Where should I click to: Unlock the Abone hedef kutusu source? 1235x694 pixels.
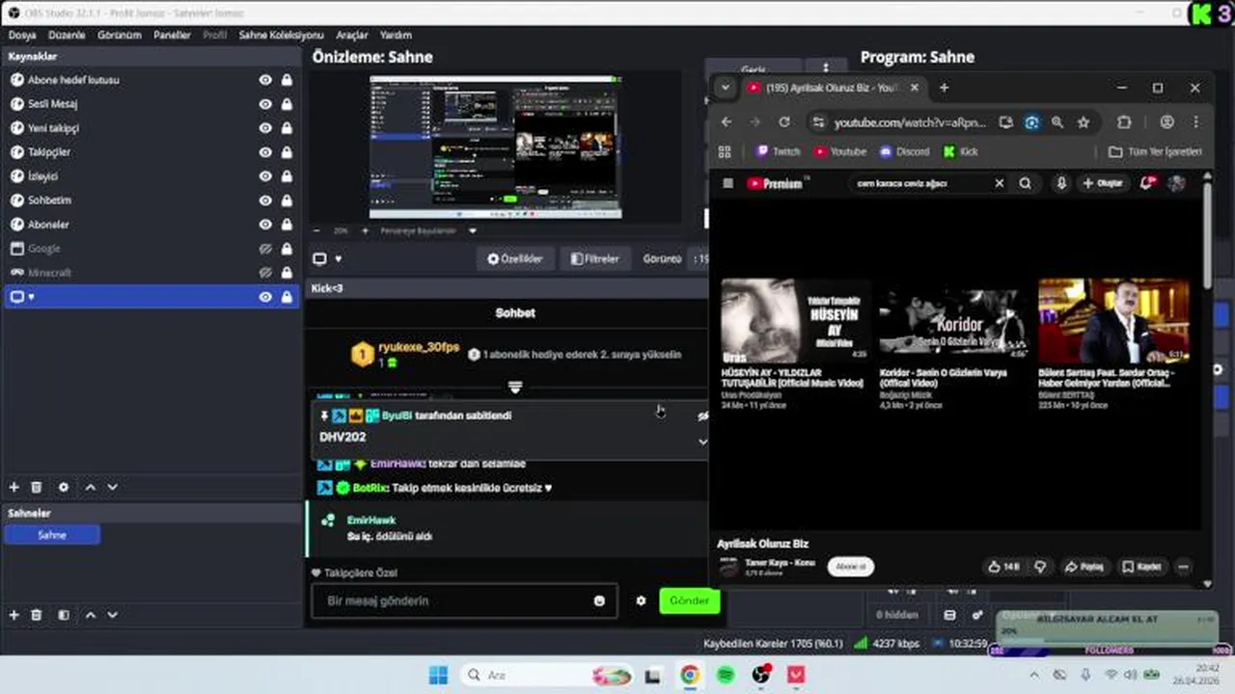(287, 80)
